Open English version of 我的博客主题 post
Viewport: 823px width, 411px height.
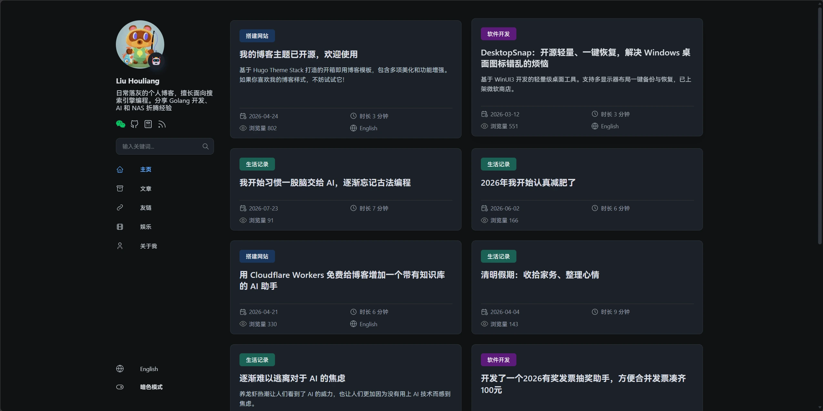(368, 128)
